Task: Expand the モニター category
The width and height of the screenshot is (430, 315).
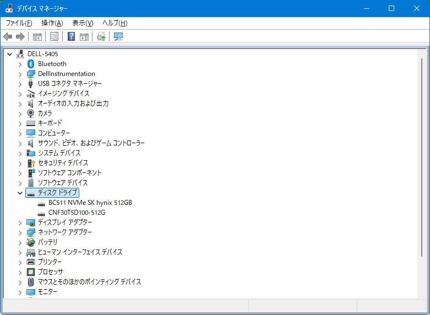Action: pyautogui.click(x=20, y=292)
